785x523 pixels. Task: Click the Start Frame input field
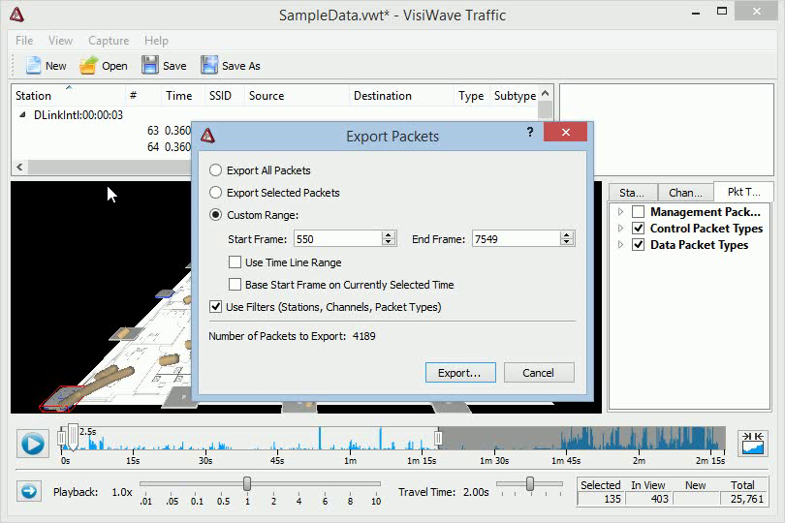338,238
